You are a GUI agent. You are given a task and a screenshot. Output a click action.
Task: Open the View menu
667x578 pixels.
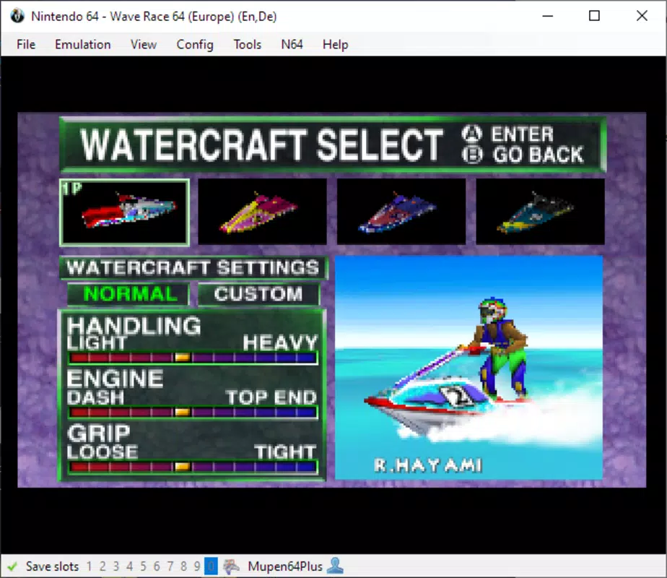pyautogui.click(x=144, y=44)
